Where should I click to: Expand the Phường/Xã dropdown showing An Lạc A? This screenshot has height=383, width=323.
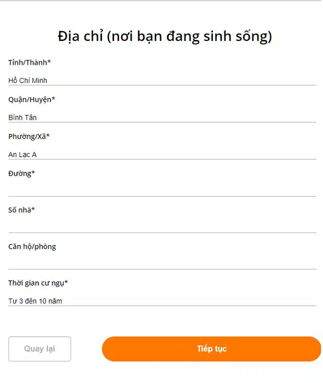(161, 154)
